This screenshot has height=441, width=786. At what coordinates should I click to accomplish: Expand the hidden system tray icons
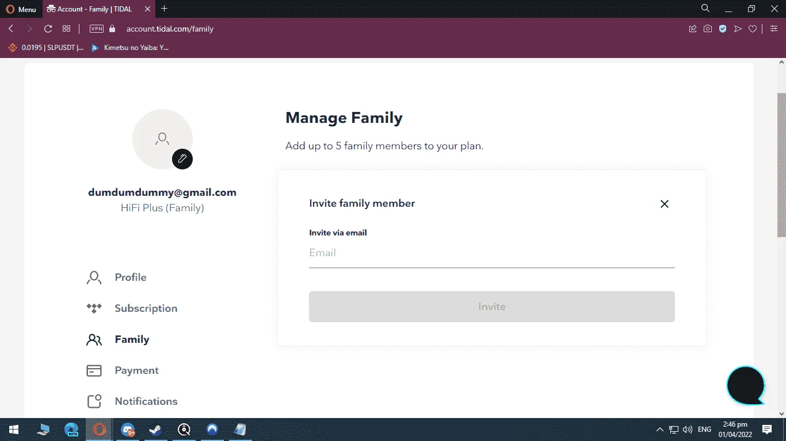[660, 430]
